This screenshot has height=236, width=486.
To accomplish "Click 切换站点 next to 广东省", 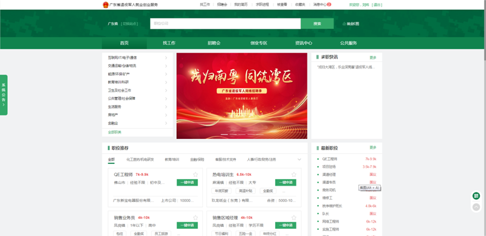I will click(129, 24).
